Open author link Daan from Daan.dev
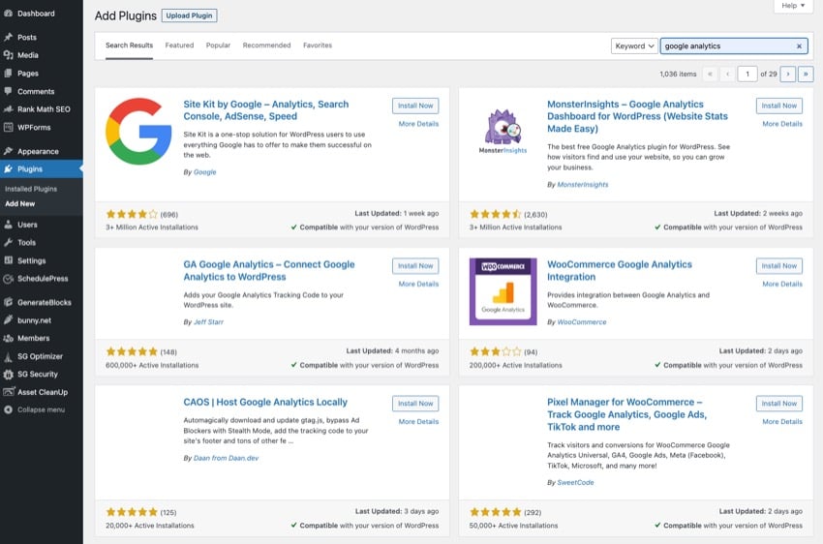The image size is (823, 544). coord(226,458)
